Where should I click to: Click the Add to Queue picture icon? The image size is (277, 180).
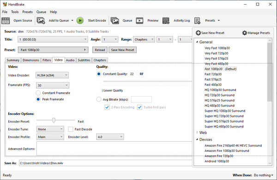pyautogui.click(x=41, y=20)
